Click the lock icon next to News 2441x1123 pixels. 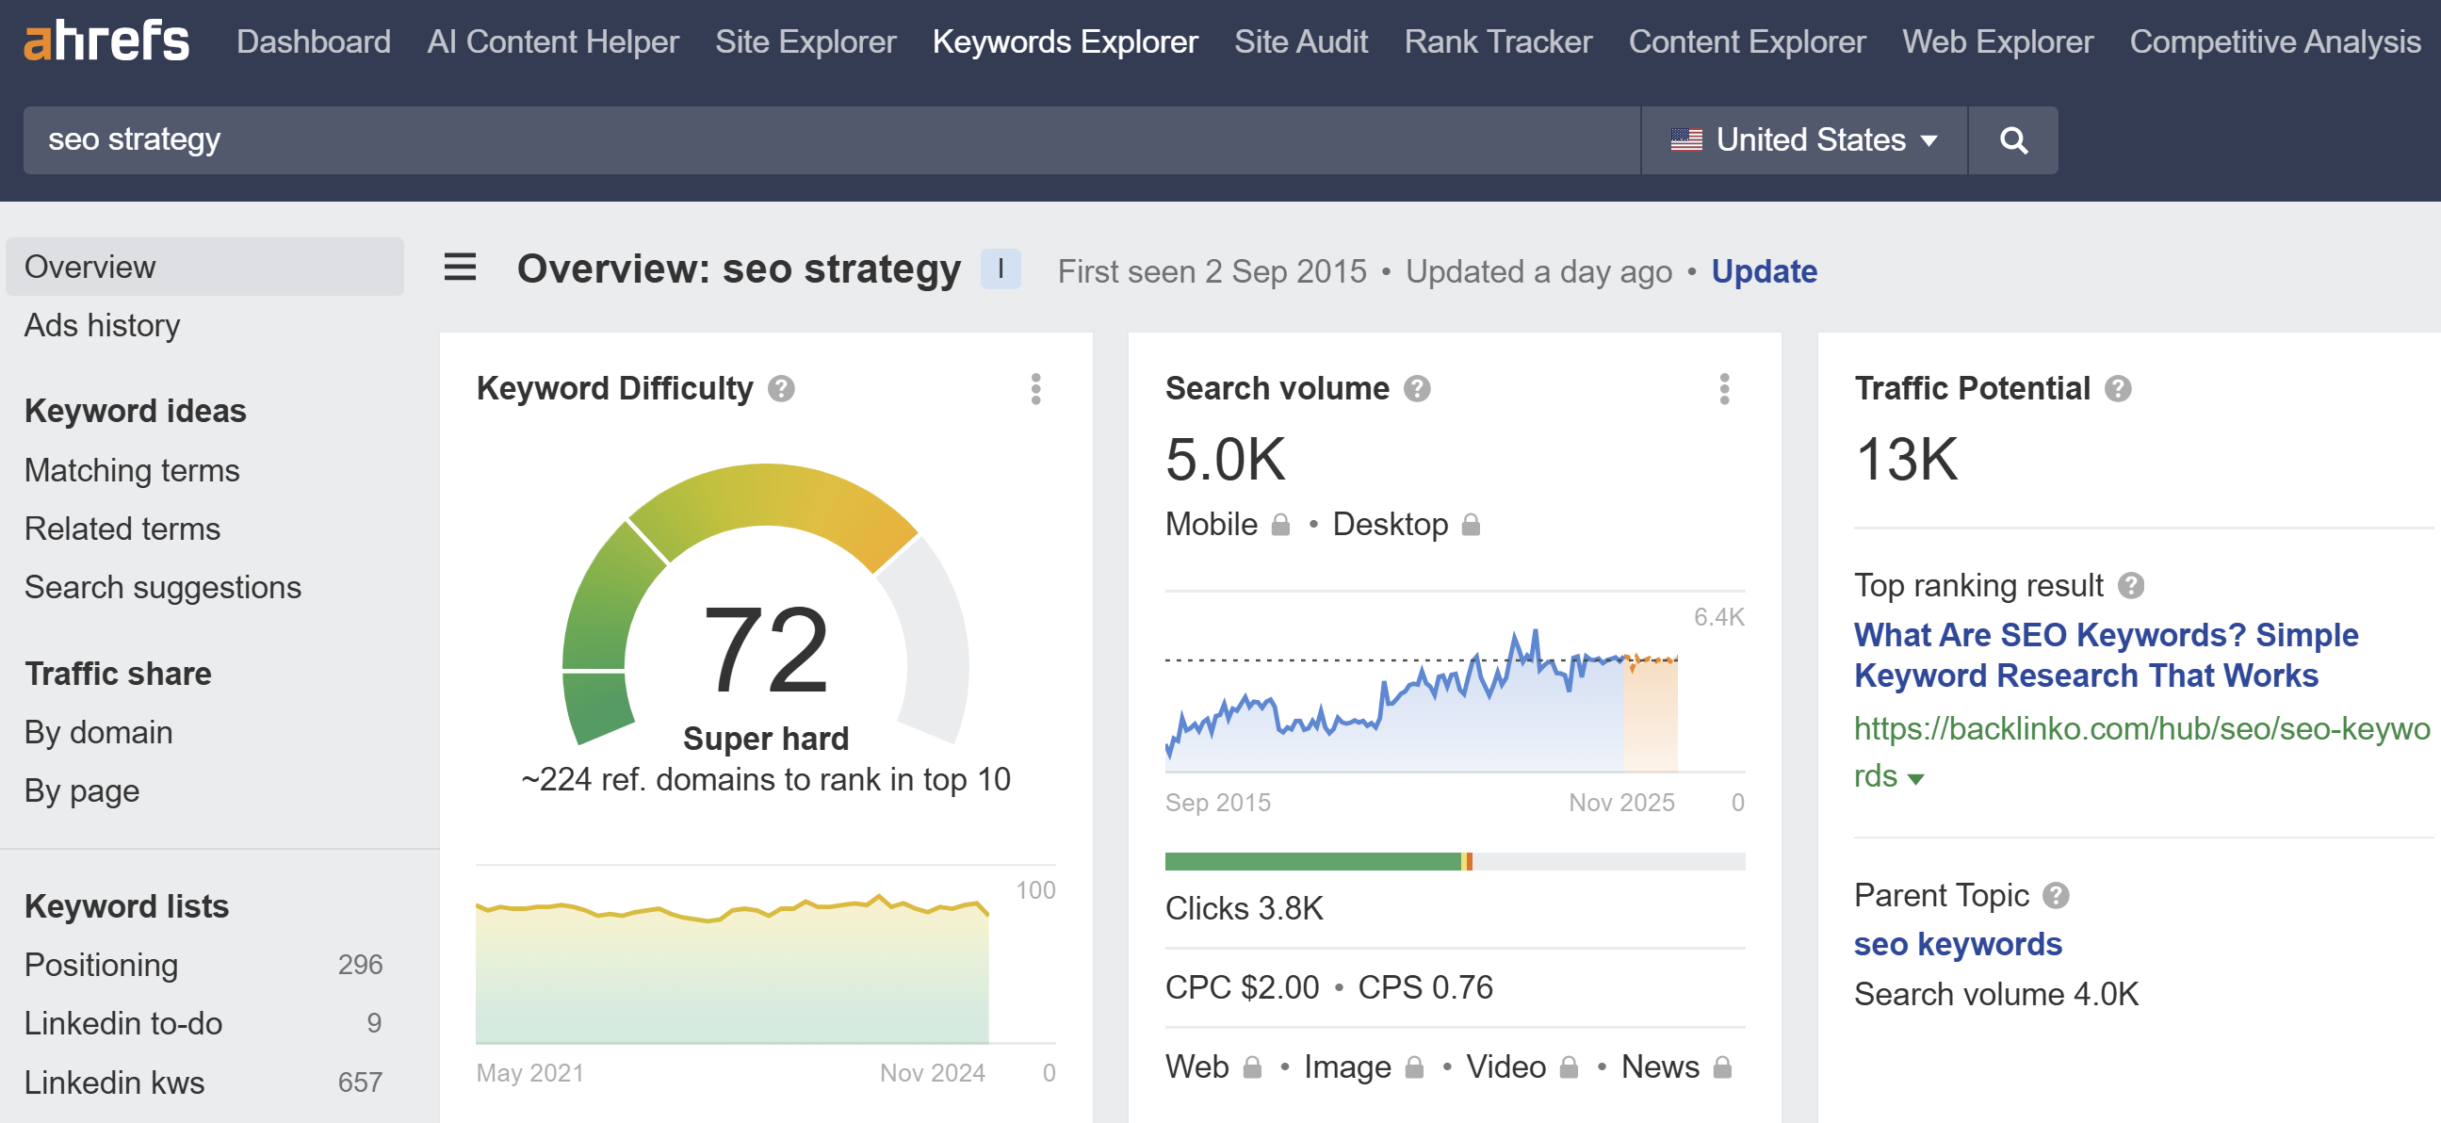1722,1067
